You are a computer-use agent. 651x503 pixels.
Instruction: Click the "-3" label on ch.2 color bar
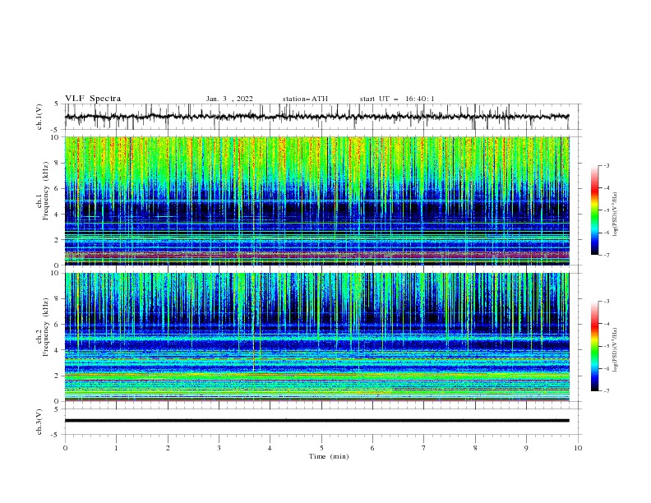[607, 302]
